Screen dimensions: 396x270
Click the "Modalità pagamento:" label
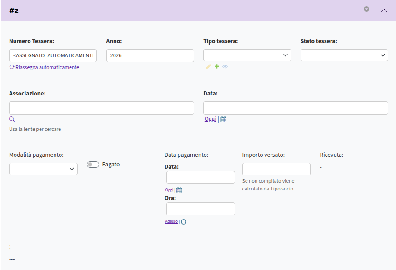click(x=36, y=155)
